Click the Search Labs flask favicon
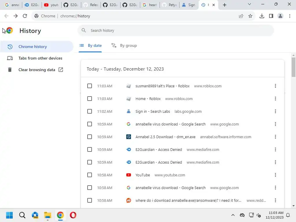 pyautogui.click(x=129, y=111)
